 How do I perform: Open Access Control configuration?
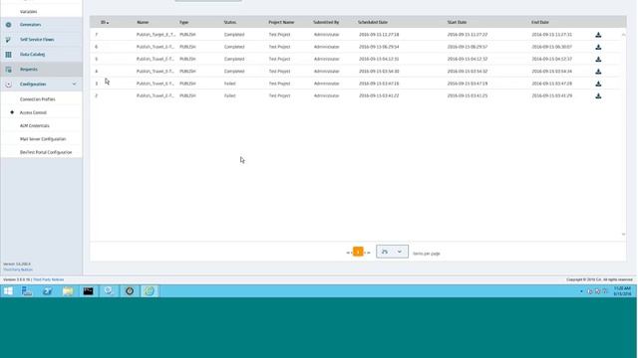point(33,112)
